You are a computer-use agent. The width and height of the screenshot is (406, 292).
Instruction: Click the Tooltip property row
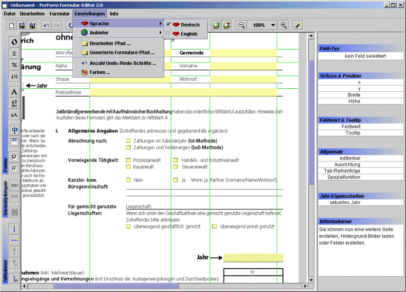click(x=361, y=133)
